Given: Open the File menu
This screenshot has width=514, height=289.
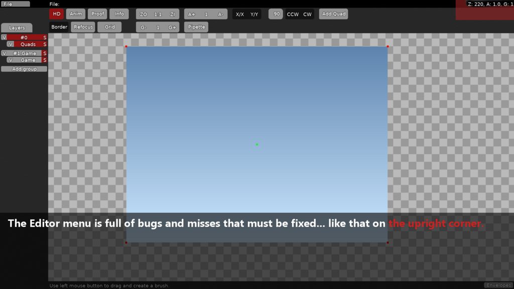Looking at the screenshot, I should coord(15,4).
